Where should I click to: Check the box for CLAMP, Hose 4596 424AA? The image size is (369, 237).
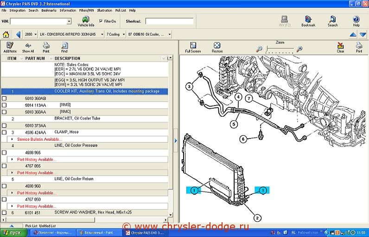pos(4,132)
